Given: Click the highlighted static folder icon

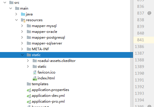Looking at the screenshot, I should 29,55.
